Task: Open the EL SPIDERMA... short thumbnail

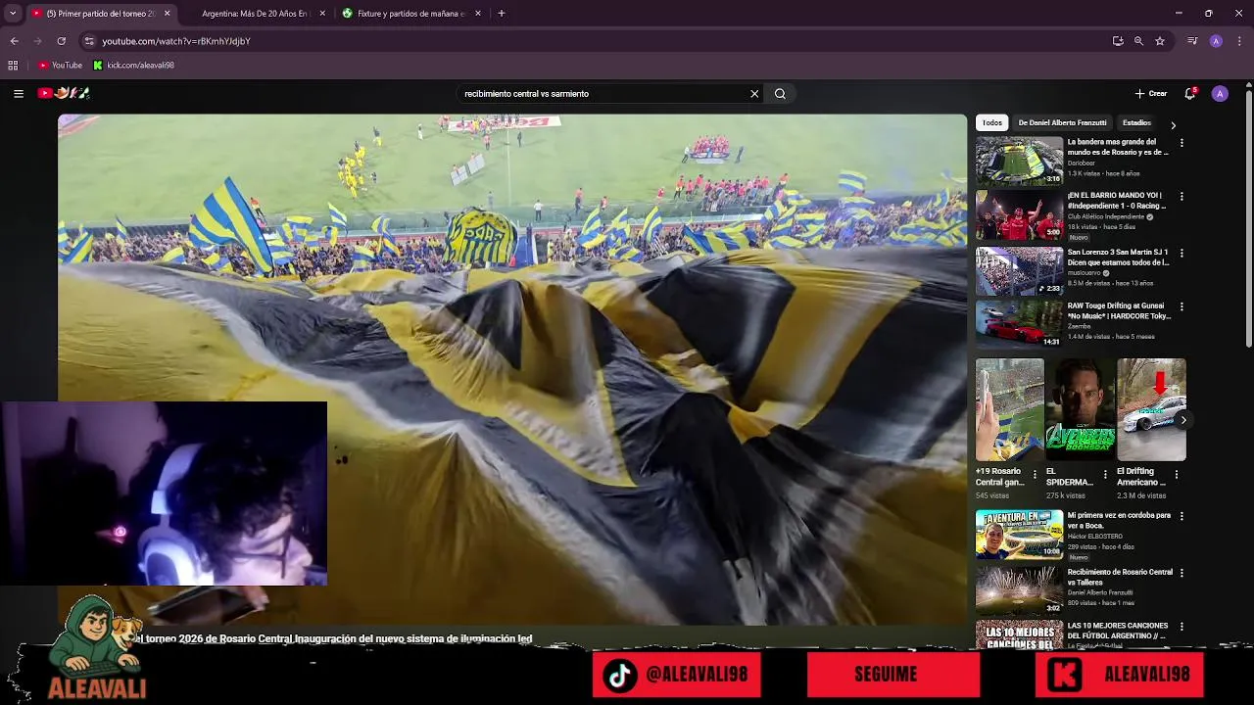Action: 1080,409
